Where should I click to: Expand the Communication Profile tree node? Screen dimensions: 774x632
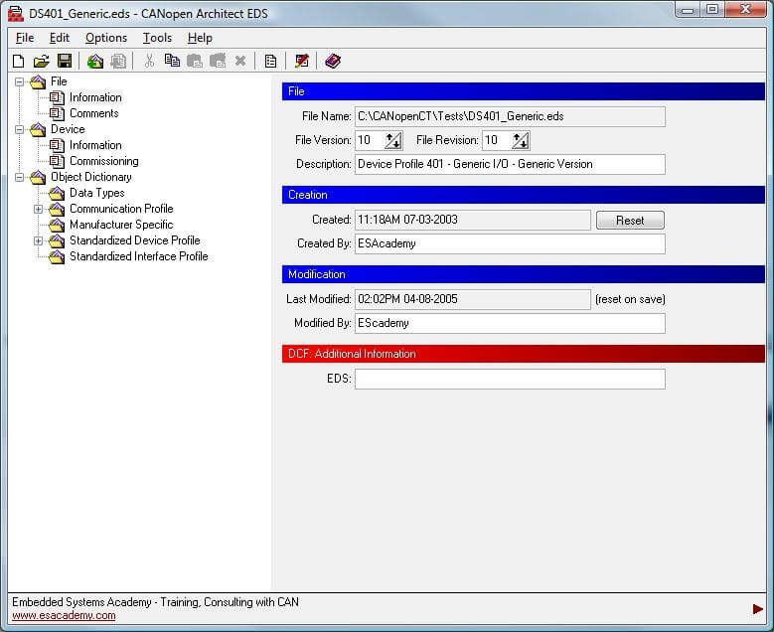(39, 209)
